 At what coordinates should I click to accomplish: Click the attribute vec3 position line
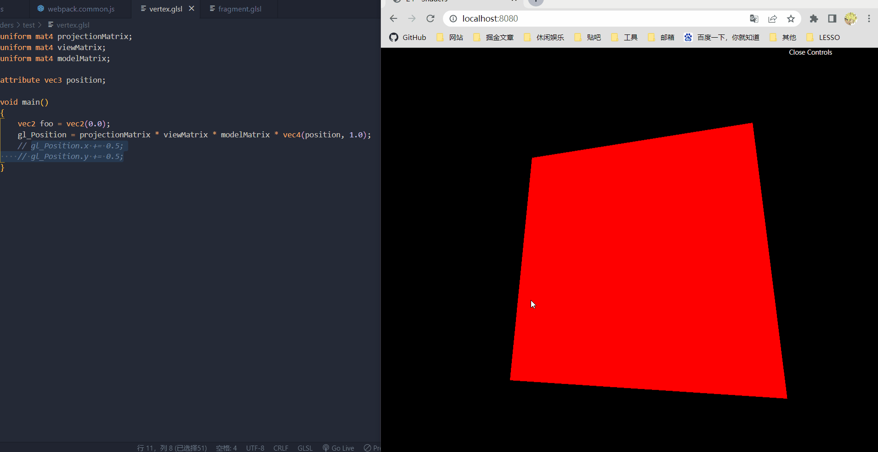[53, 80]
